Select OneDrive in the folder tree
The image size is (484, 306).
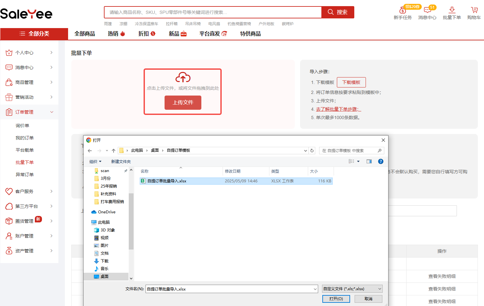[x=106, y=212]
